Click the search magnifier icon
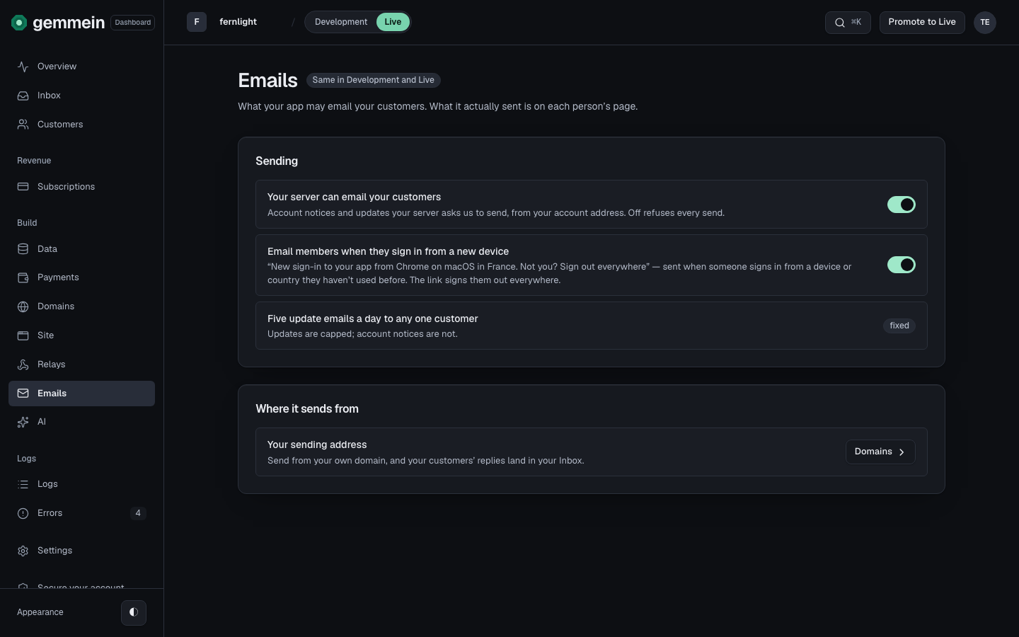This screenshot has width=1019, height=637. [x=839, y=23]
